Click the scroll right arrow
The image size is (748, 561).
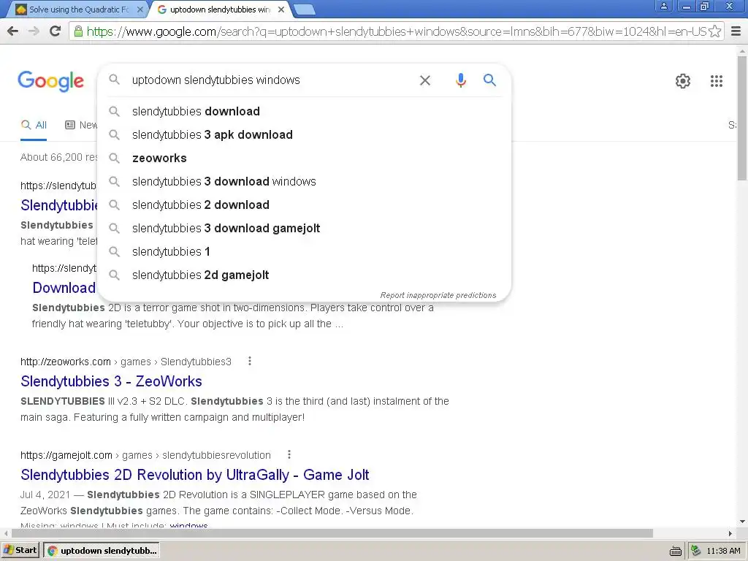tap(730, 533)
